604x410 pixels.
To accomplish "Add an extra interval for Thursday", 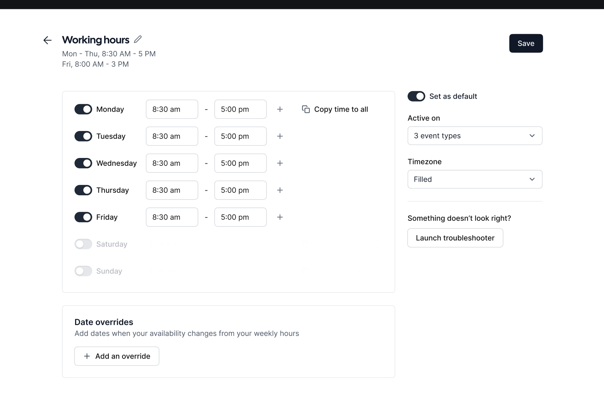I will pyautogui.click(x=280, y=190).
